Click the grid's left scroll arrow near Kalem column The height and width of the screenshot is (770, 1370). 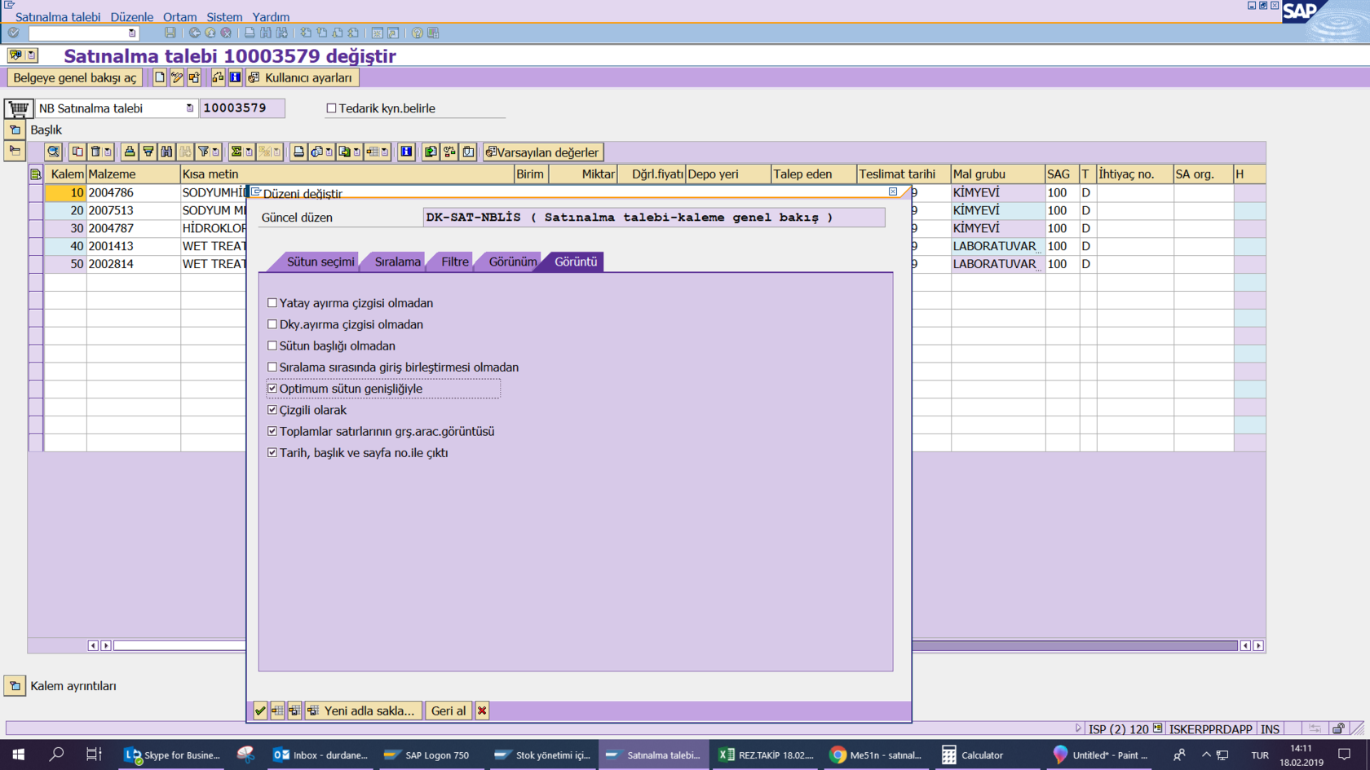(93, 645)
